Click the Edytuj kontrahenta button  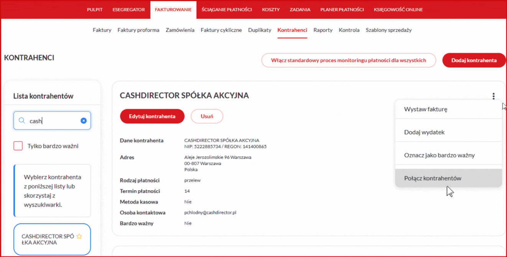tap(152, 116)
